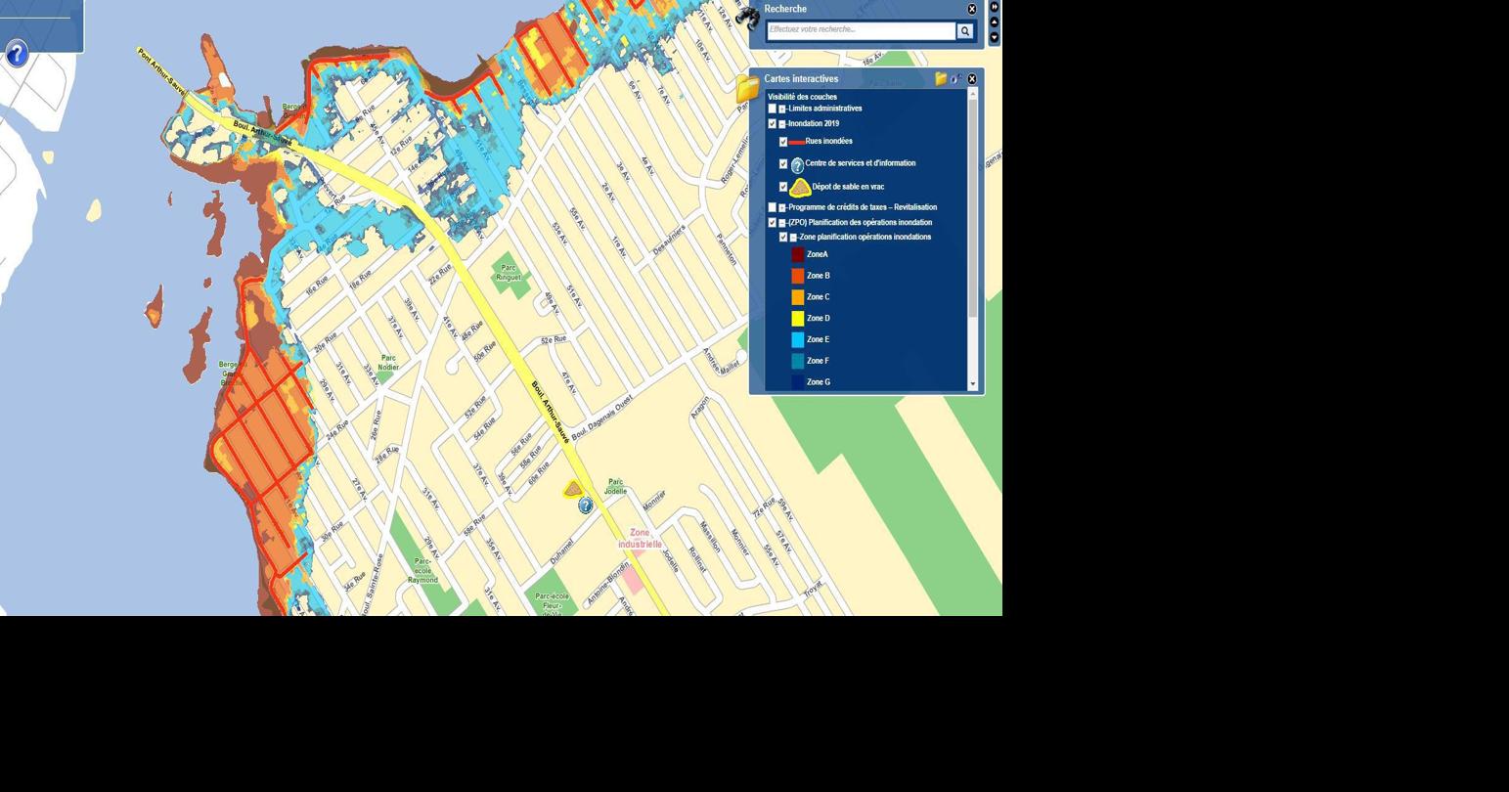Click the scorpion icon above the search panel
Viewport: 1509px width, 792px height.
pos(749,17)
